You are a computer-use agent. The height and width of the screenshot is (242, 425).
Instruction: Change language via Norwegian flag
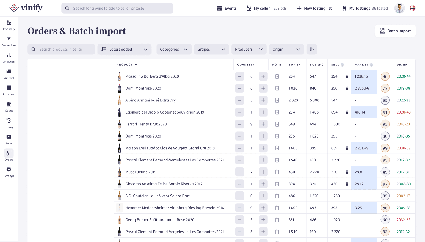(413, 8)
